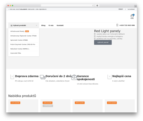Switch language to Slovensky
This screenshot has width=143, height=121.
pos(131,9)
